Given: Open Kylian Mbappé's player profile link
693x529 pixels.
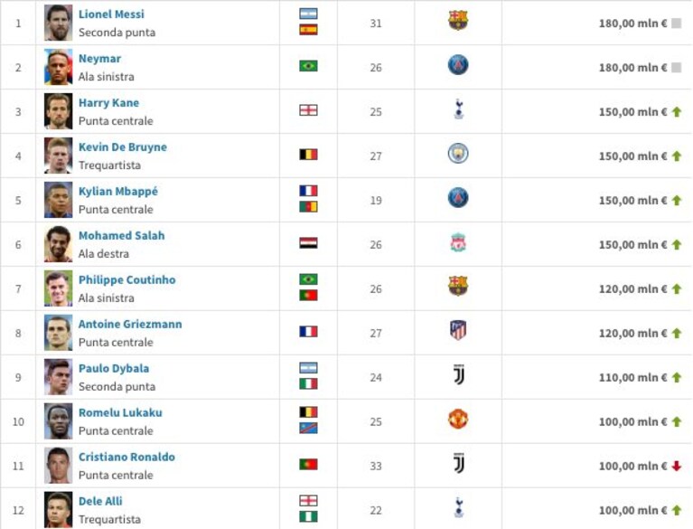Looking at the screenshot, I should (118, 192).
